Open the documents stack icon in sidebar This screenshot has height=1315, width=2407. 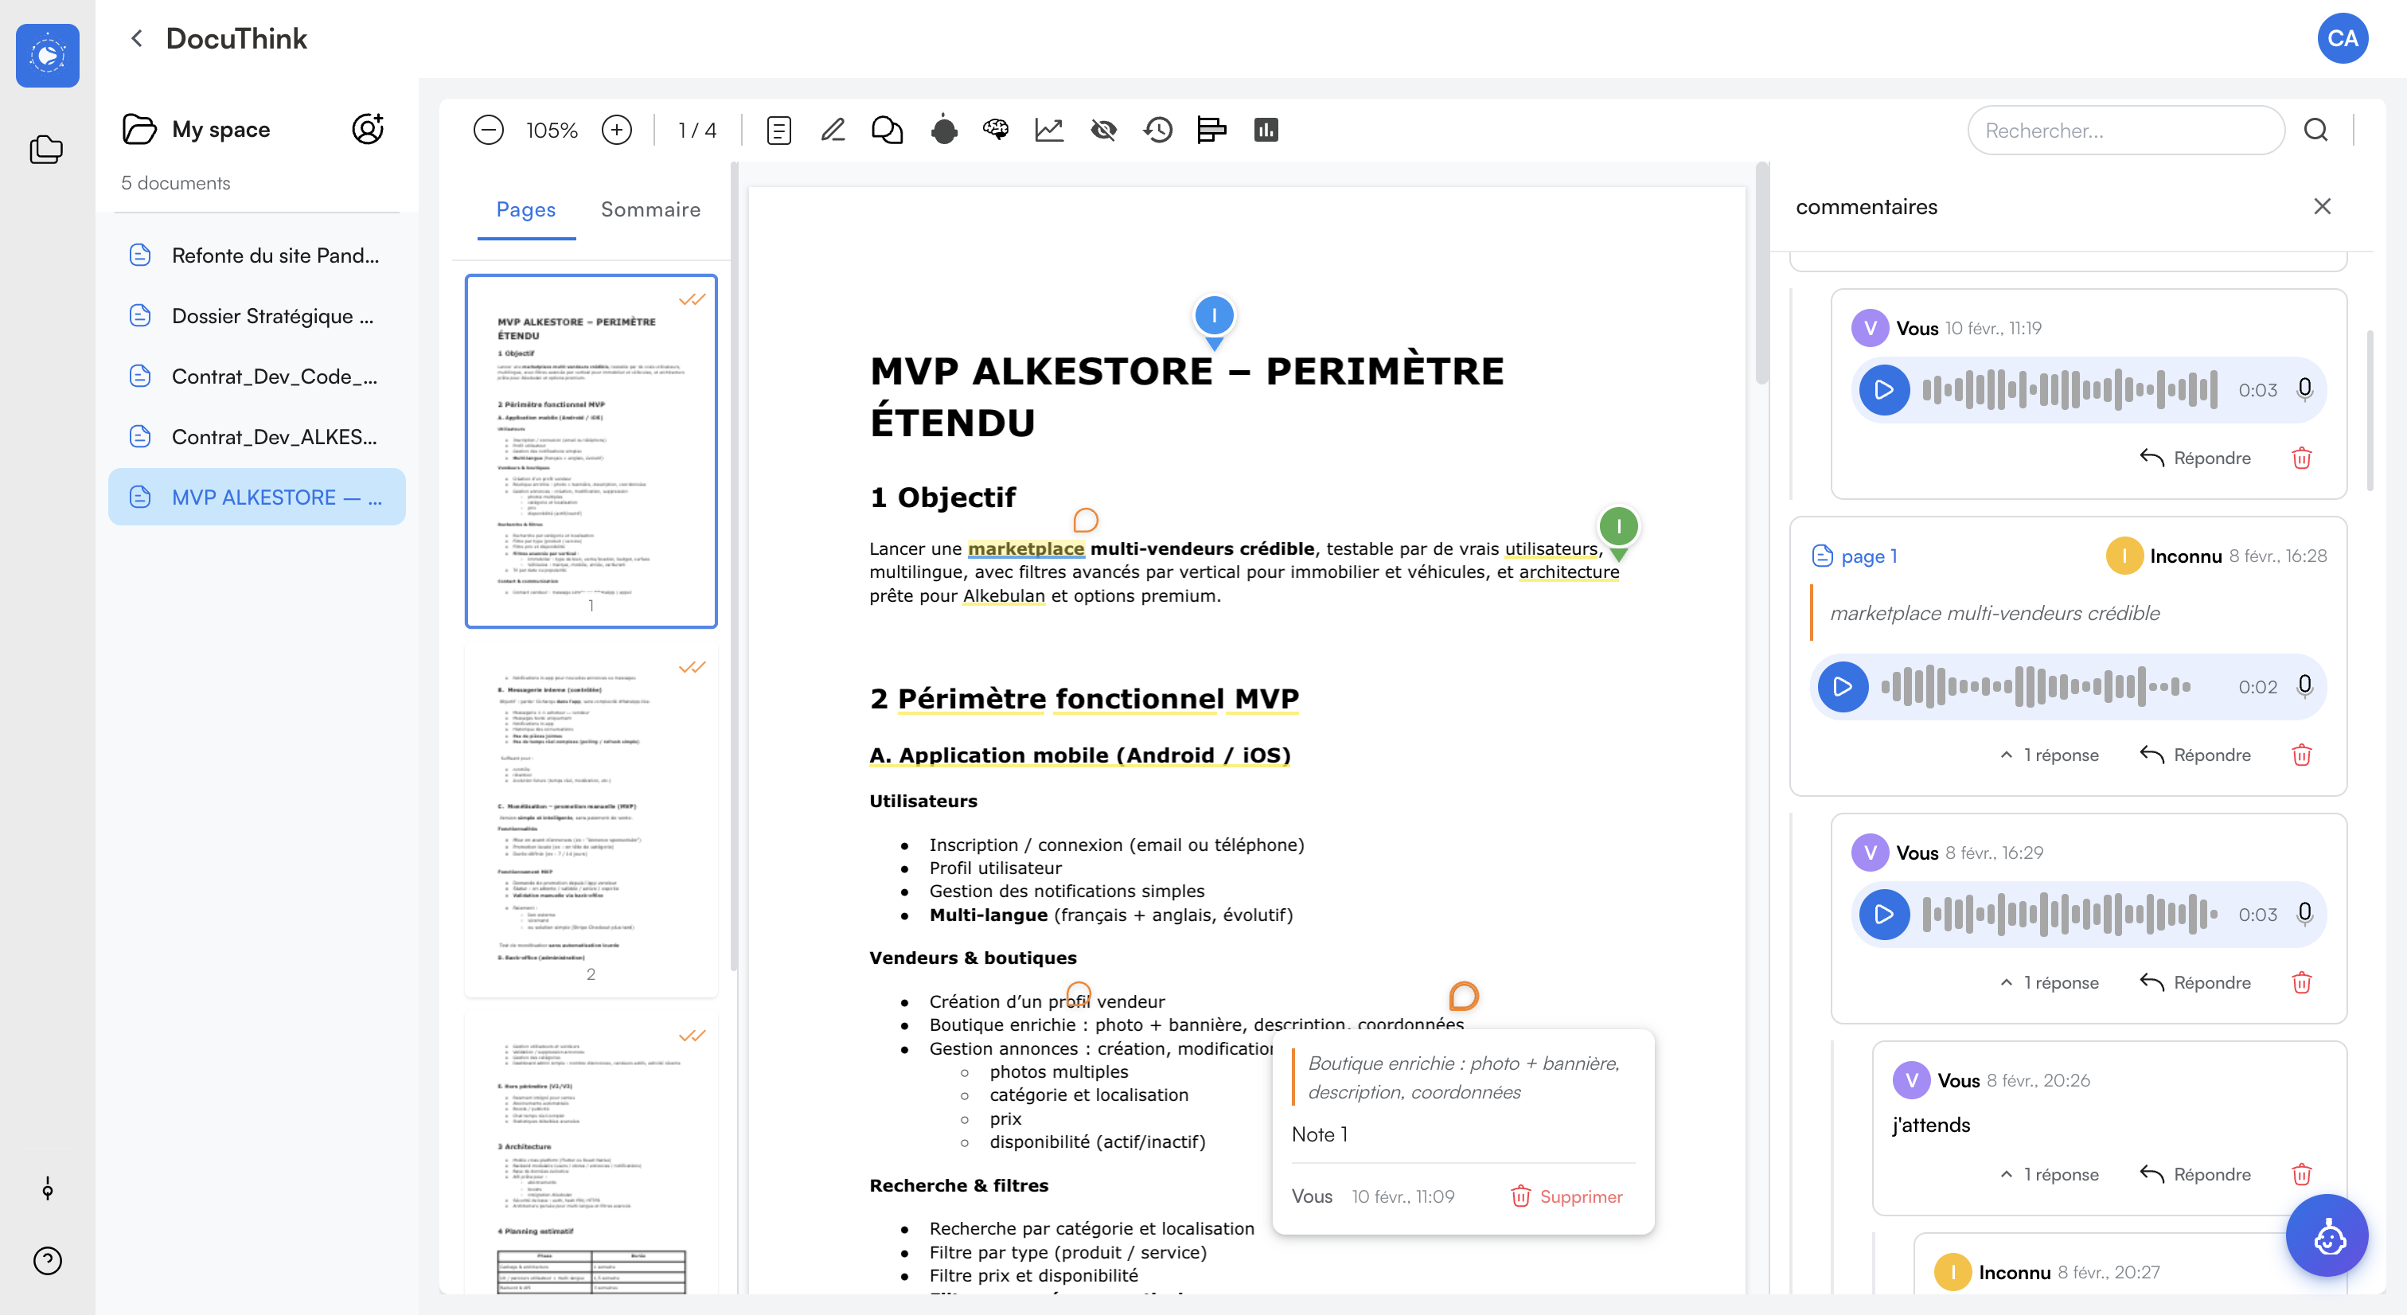coord(46,150)
